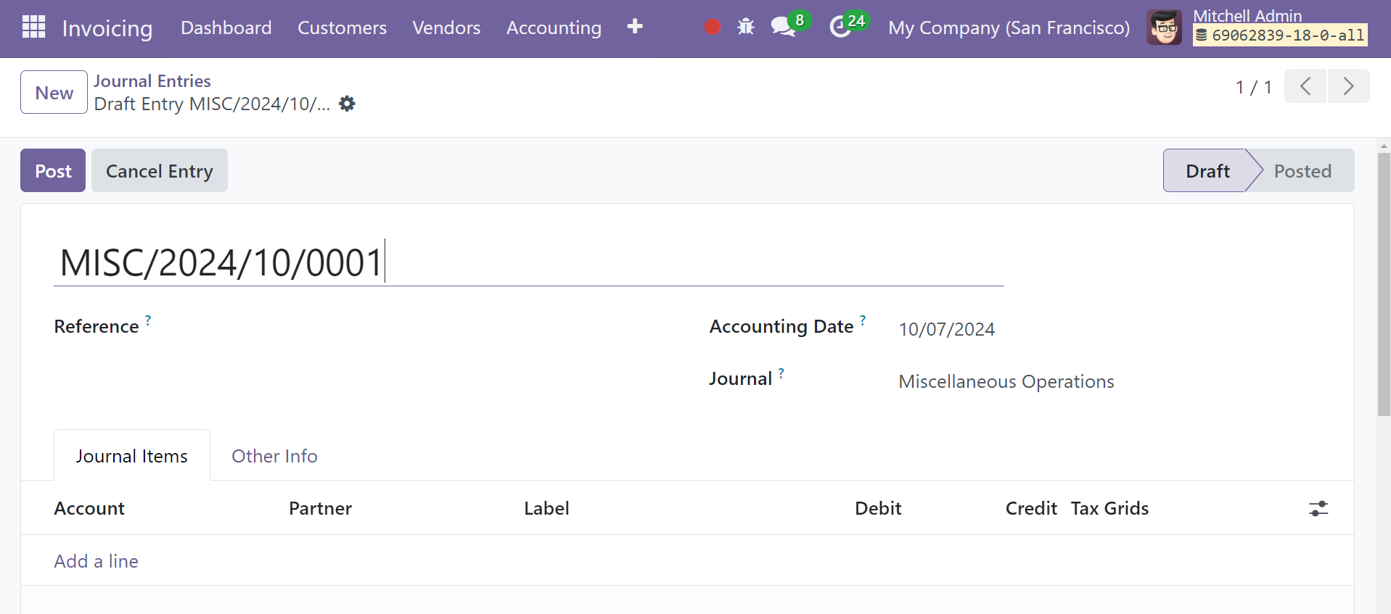Open the debug bug tools icon
Screen dimensions: 1391x614
[746, 27]
